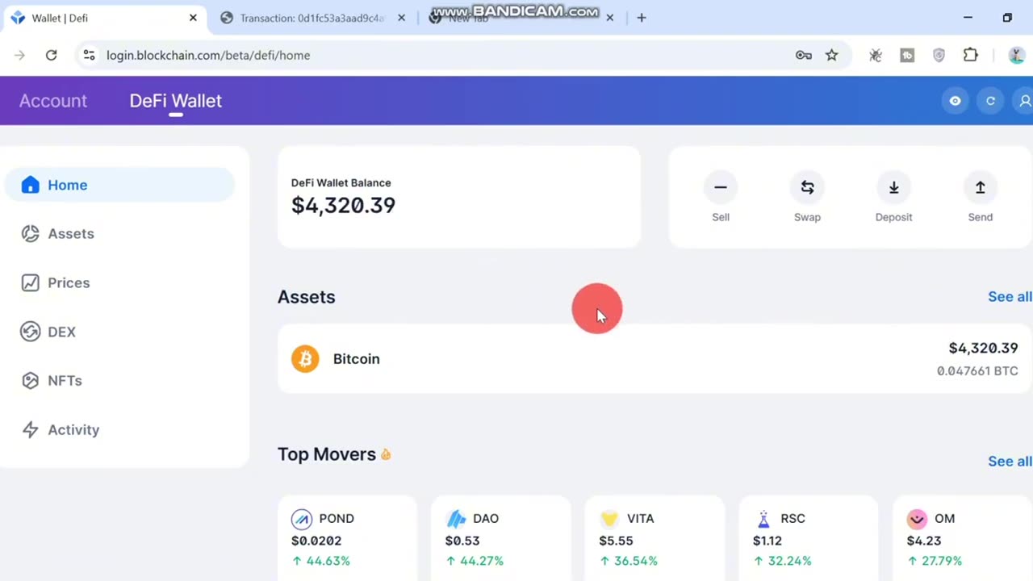Click the DAO token icon
The height and width of the screenshot is (581, 1033).
[x=456, y=518]
